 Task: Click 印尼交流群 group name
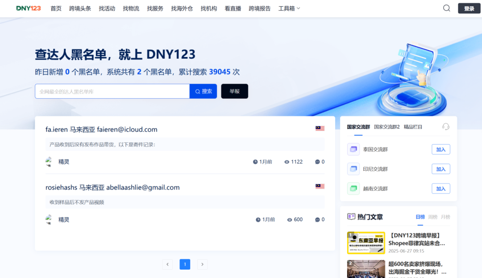tap(375, 169)
